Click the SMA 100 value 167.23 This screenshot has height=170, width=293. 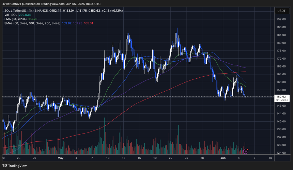[78, 23]
